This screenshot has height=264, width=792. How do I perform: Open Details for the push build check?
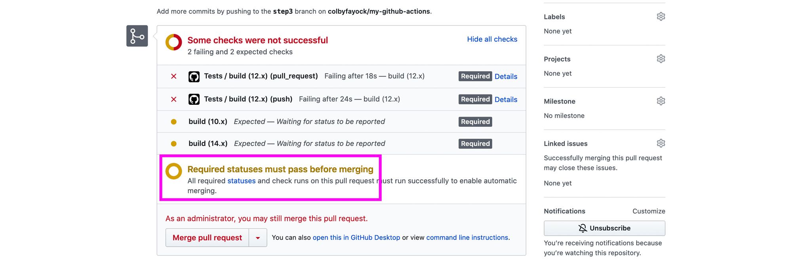click(506, 99)
